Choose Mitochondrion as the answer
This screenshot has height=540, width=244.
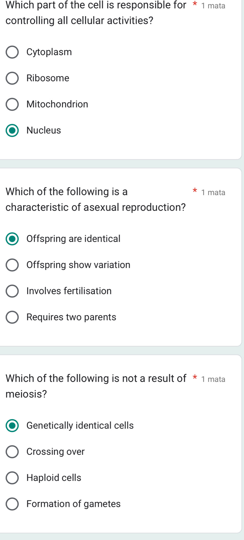click(13, 105)
